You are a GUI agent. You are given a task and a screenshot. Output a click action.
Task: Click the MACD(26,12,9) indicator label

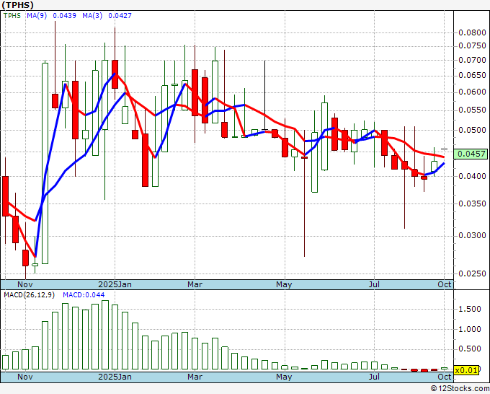pyautogui.click(x=27, y=294)
